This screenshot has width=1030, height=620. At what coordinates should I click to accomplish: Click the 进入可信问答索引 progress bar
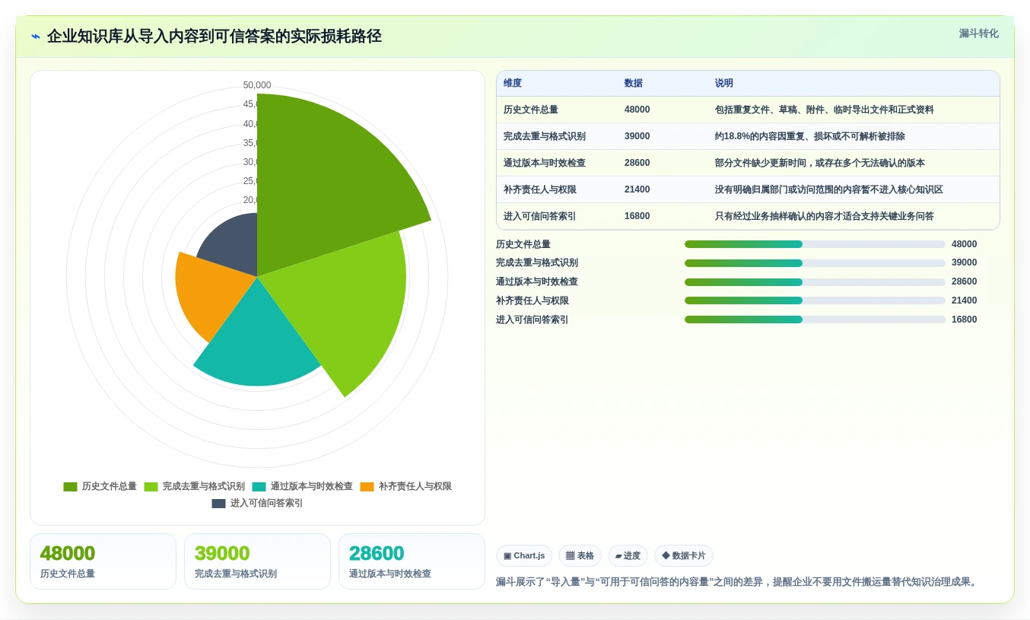(815, 320)
